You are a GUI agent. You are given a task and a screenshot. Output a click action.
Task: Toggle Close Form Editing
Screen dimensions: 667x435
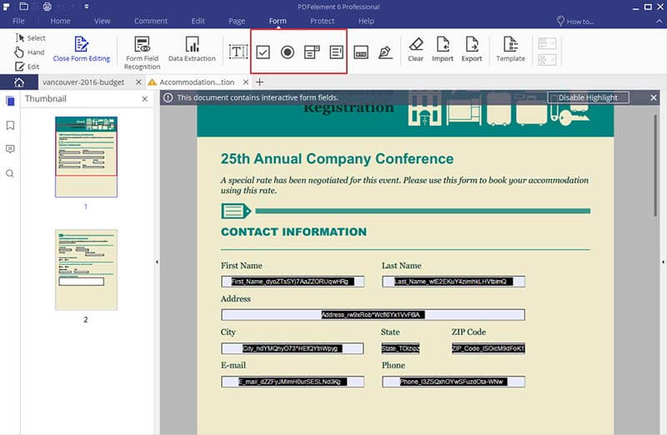click(x=82, y=49)
